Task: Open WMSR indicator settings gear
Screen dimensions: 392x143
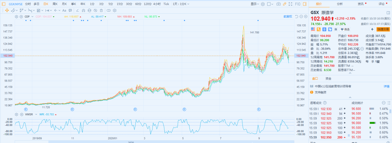Action: 16,114
